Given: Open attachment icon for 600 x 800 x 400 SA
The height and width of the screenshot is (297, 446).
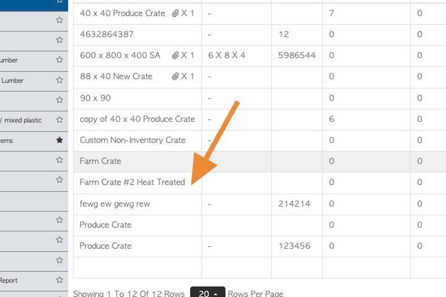Looking at the screenshot, I should tap(175, 55).
